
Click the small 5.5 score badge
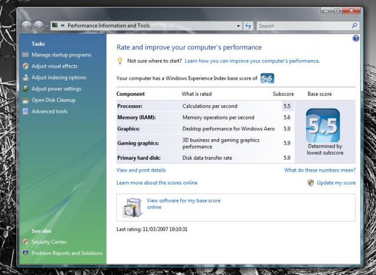[267, 78]
